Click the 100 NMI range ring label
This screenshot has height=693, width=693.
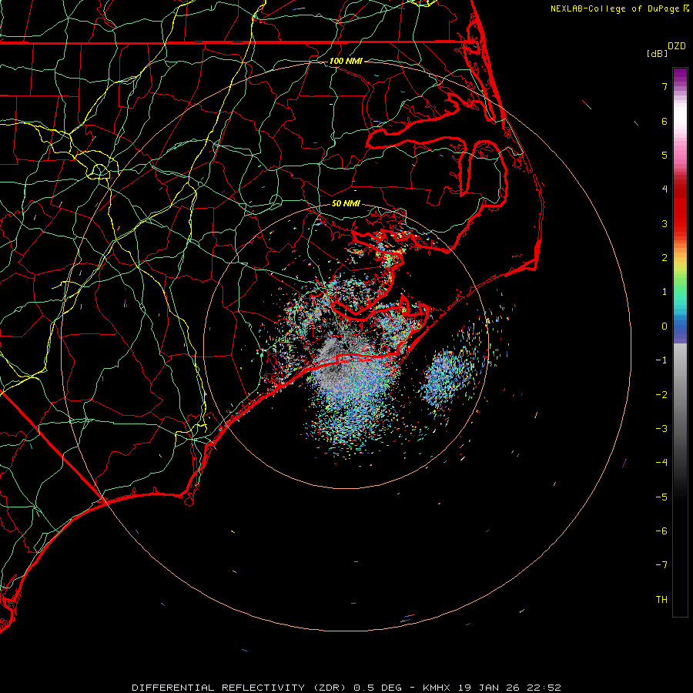click(x=346, y=61)
